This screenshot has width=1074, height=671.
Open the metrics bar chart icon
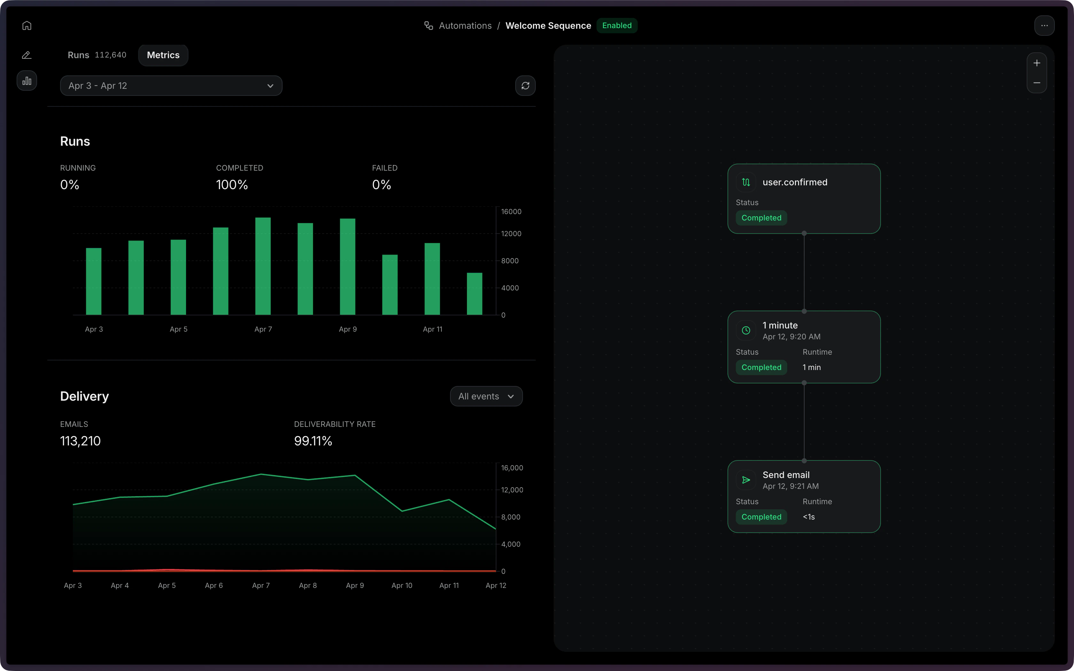click(27, 80)
